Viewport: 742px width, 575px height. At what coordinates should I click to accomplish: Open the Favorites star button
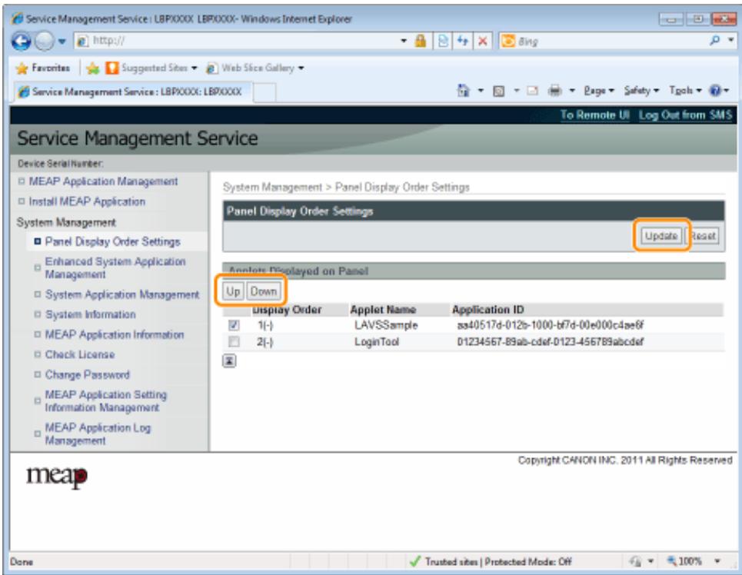[42, 68]
